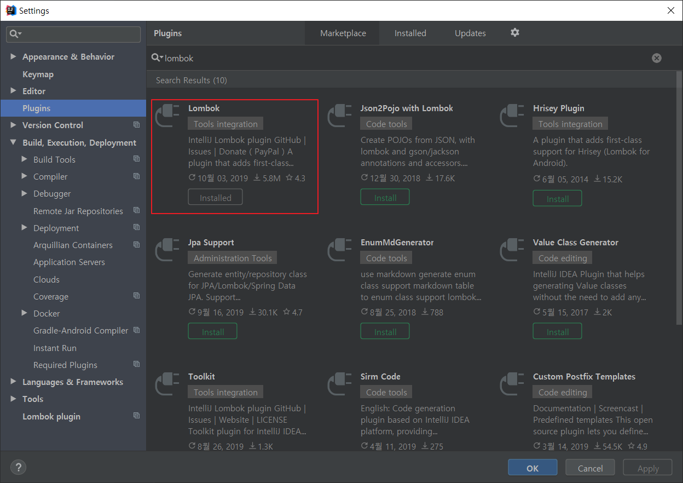This screenshot has width=683, height=483.
Task: Select Plugins in settings tree
Action: [x=73, y=108]
